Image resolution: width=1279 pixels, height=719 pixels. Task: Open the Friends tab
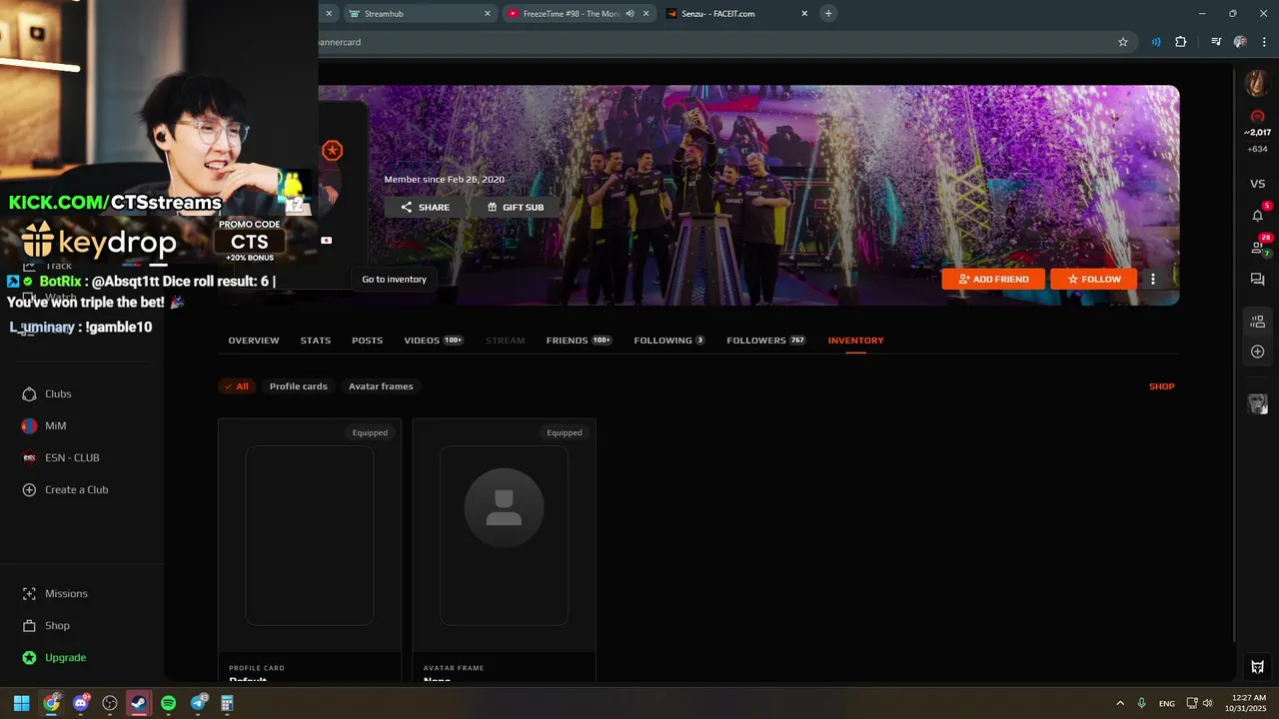click(579, 341)
